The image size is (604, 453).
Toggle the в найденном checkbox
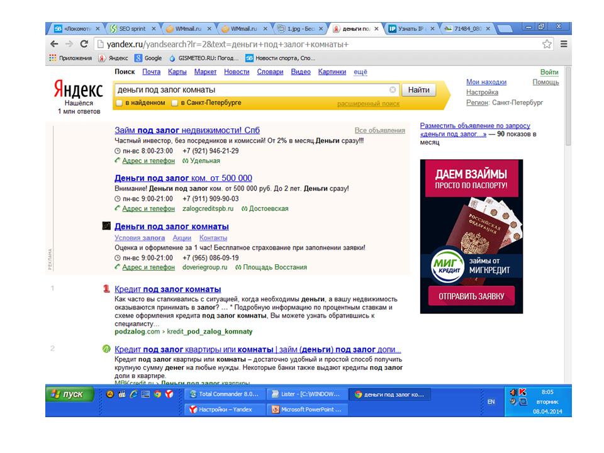(120, 103)
